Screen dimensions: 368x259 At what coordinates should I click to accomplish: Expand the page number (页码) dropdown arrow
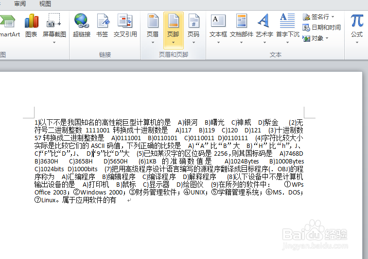point(193,42)
